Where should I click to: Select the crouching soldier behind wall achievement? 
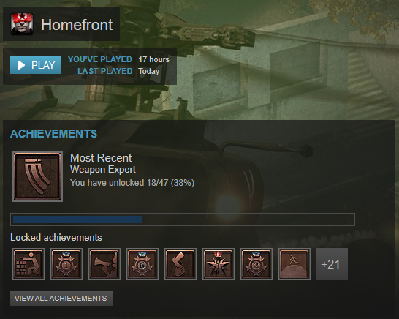click(28, 264)
